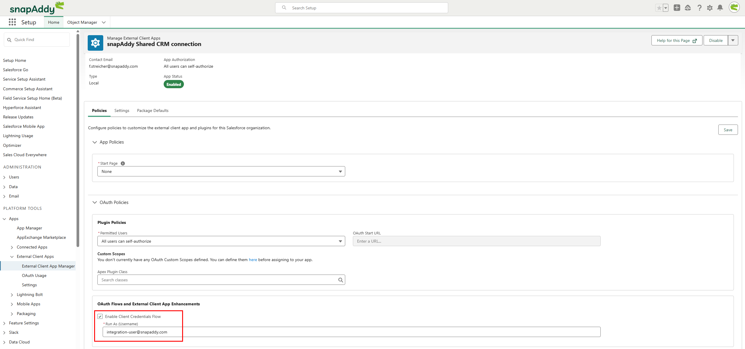Viewport: 745px width, 349px height.
Task: Open the global actions plus icon
Action: pyautogui.click(x=677, y=8)
